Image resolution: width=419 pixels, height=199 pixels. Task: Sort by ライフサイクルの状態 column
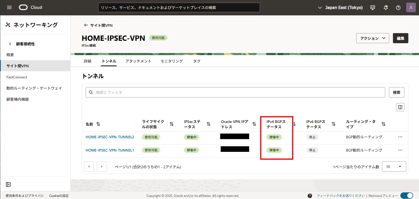point(172,124)
